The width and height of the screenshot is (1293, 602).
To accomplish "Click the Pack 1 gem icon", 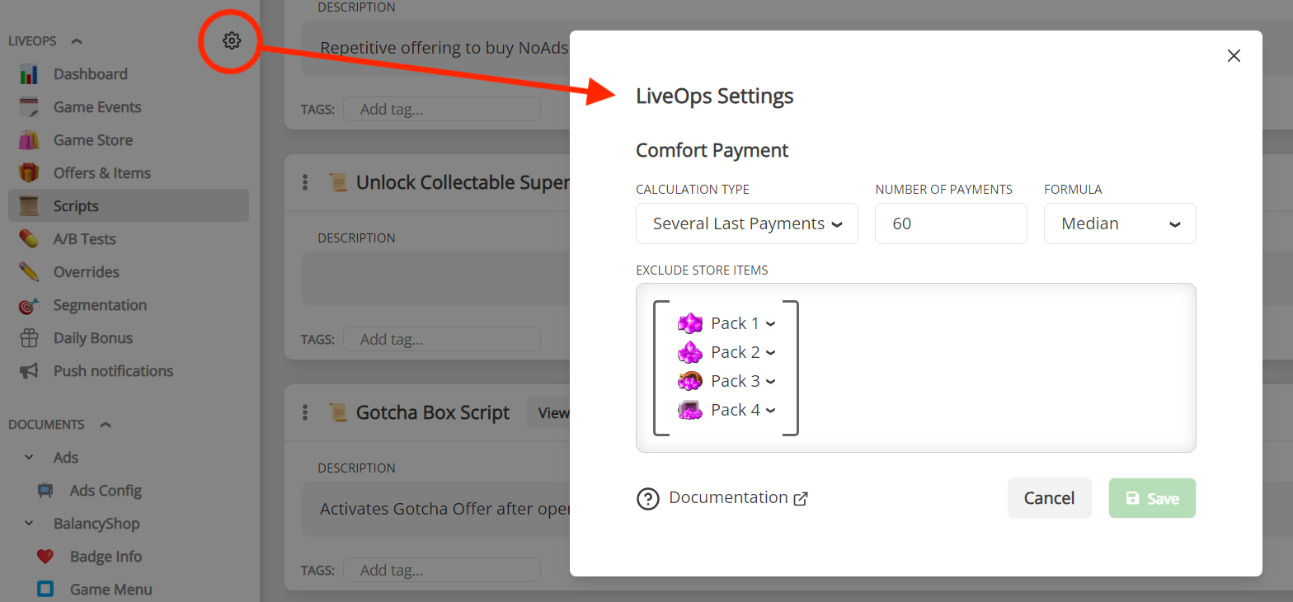I will tap(689, 323).
